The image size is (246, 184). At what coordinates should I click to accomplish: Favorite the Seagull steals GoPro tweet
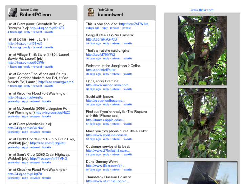tap(128, 43)
